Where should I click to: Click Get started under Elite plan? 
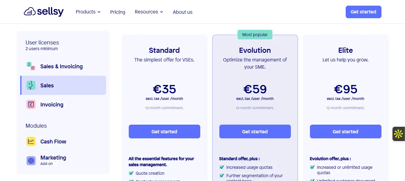345,132
